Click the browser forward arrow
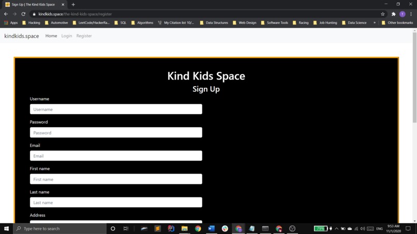This screenshot has width=417, height=234. pos(14,14)
